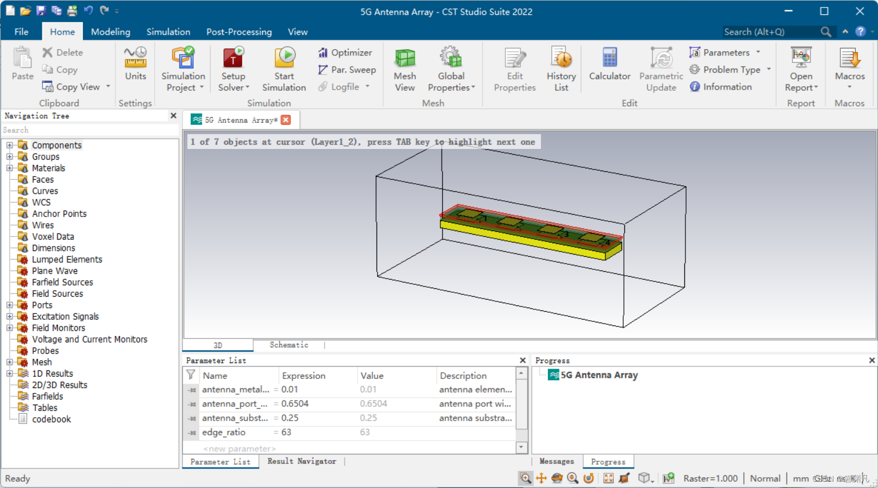The width and height of the screenshot is (878, 488).
Task: Undo the last action
Action: tap(88, 10)
